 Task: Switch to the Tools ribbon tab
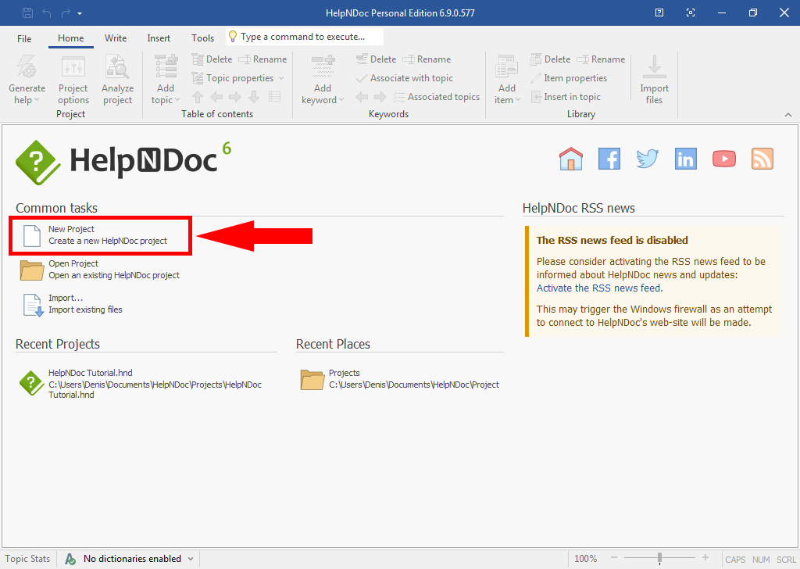tap(202, 38)
